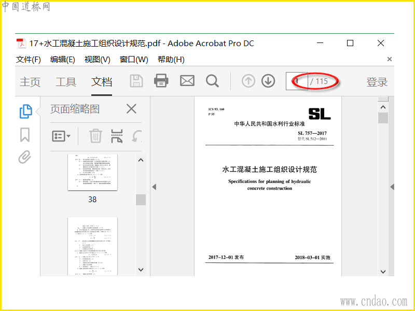
Task: Click the insert pages icon
Action: (117, 136)
